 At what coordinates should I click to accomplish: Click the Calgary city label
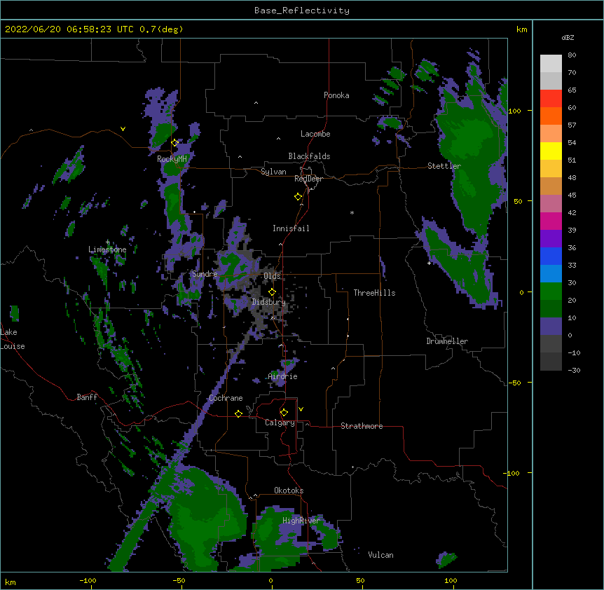280,423
